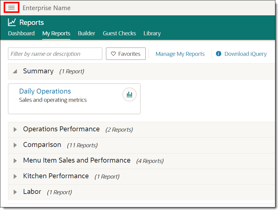280x212 pixels.
Task: Click the filter by name input field
Action: tap(55, 54)
